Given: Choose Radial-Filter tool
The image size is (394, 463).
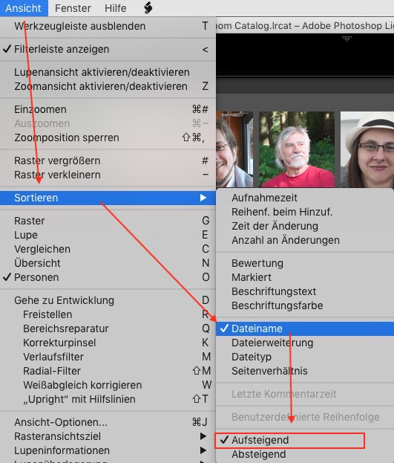Looking at the screenshot, I should coord(108,371).
